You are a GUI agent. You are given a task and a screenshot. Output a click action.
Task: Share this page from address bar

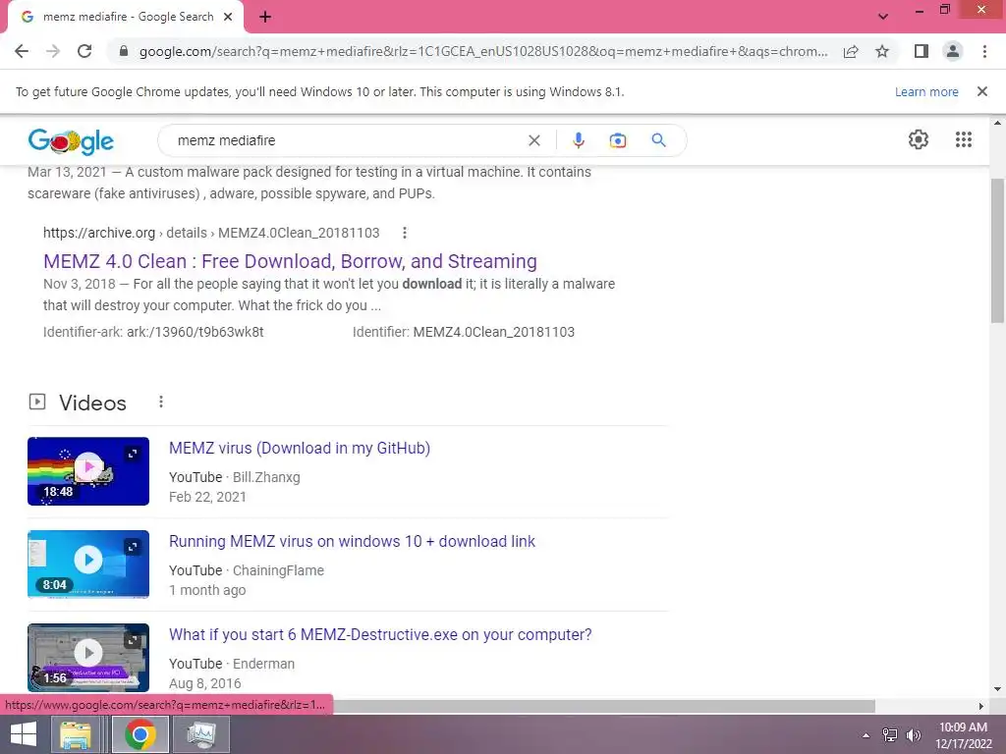click(x=851, y=51)
